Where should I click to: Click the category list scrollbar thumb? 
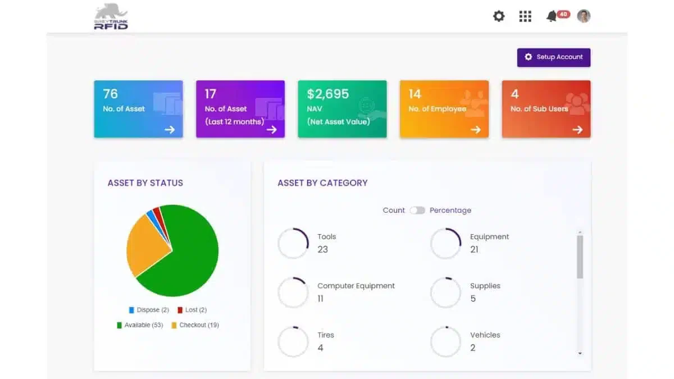tap(580, 257)
